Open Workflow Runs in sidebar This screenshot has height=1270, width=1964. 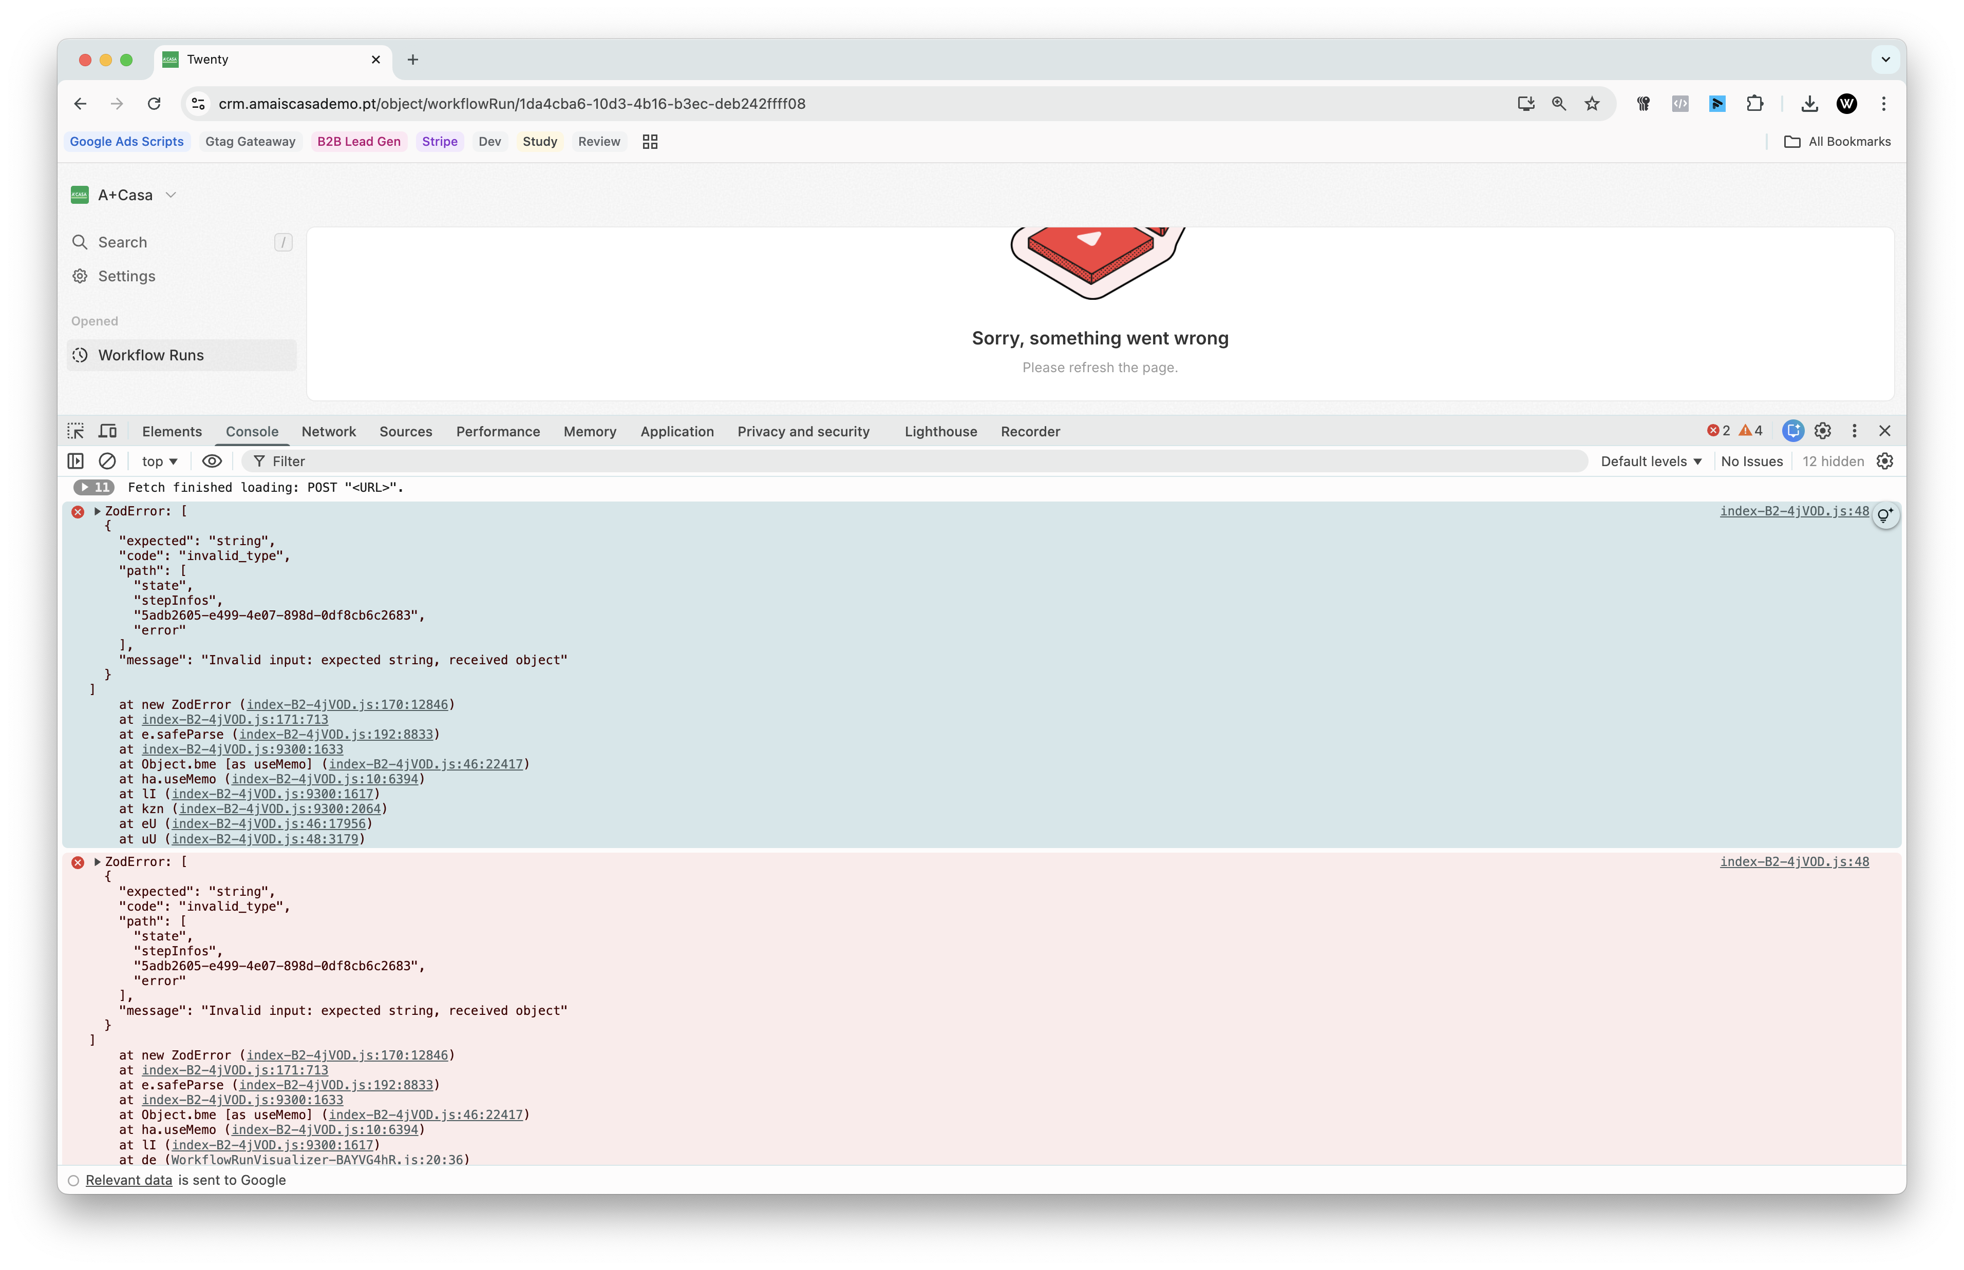tap(151, 355)
